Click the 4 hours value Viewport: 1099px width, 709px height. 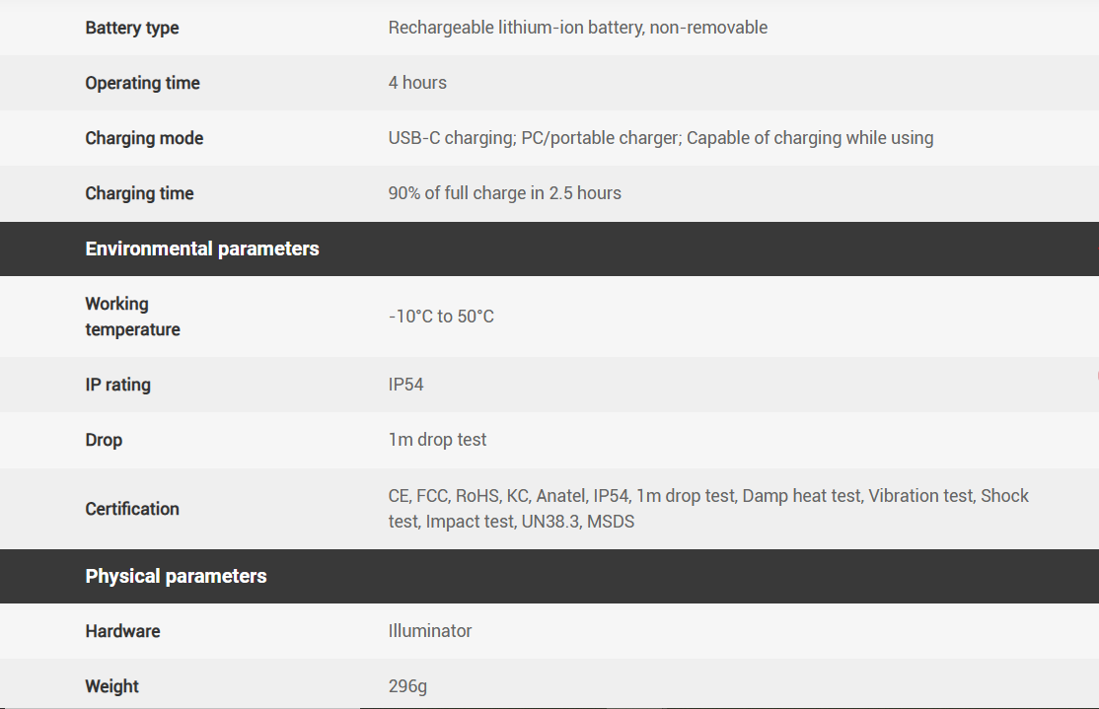point(417,83)
